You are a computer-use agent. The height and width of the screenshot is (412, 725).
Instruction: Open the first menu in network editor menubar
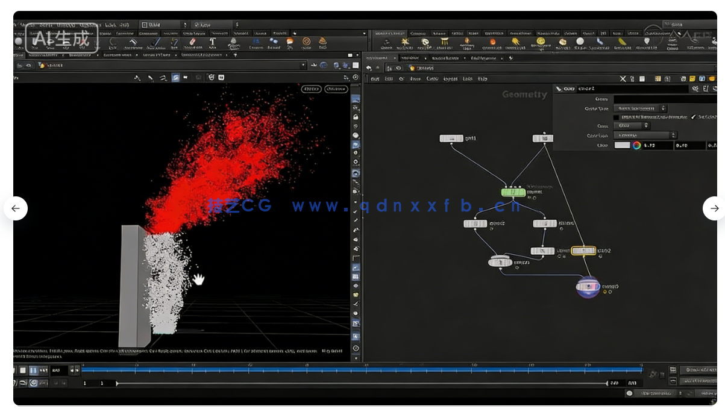[375, 79]
